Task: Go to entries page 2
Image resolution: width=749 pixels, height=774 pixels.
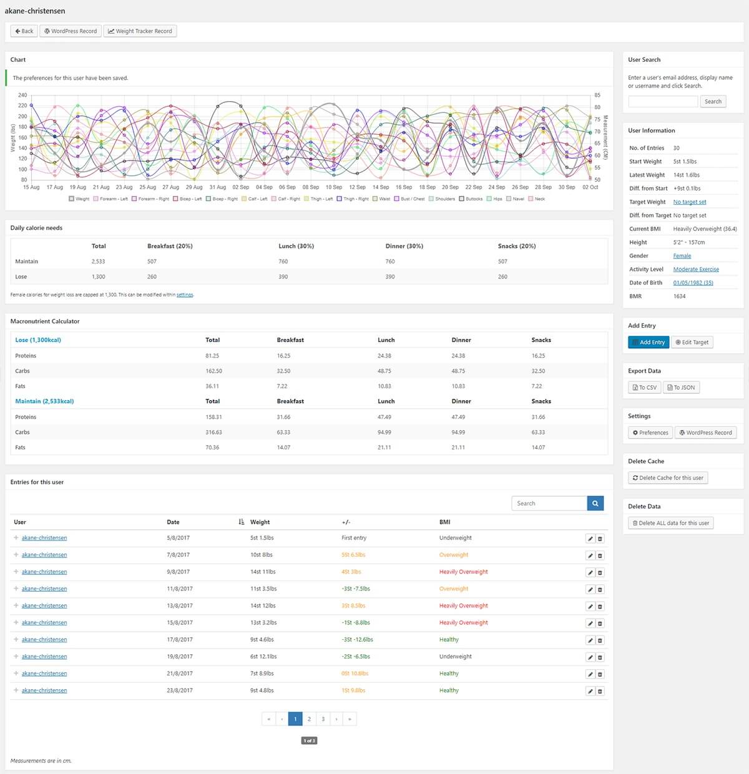Action: pyautogui.click(x=309, y=719)
